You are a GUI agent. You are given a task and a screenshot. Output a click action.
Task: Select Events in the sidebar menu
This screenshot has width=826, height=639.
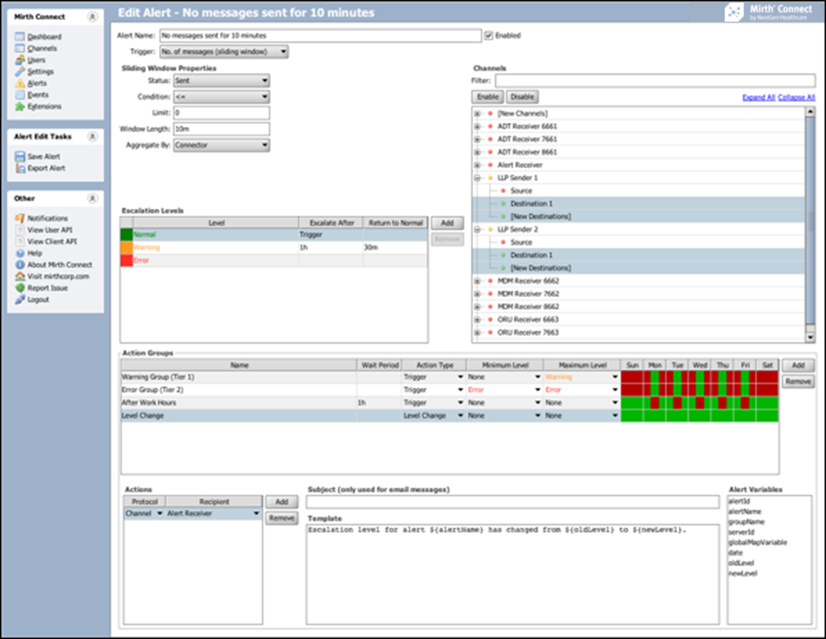[37, 95]
